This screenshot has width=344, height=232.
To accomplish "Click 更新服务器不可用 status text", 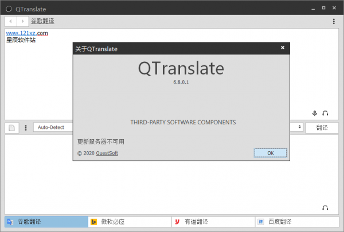I will (101, 141).
